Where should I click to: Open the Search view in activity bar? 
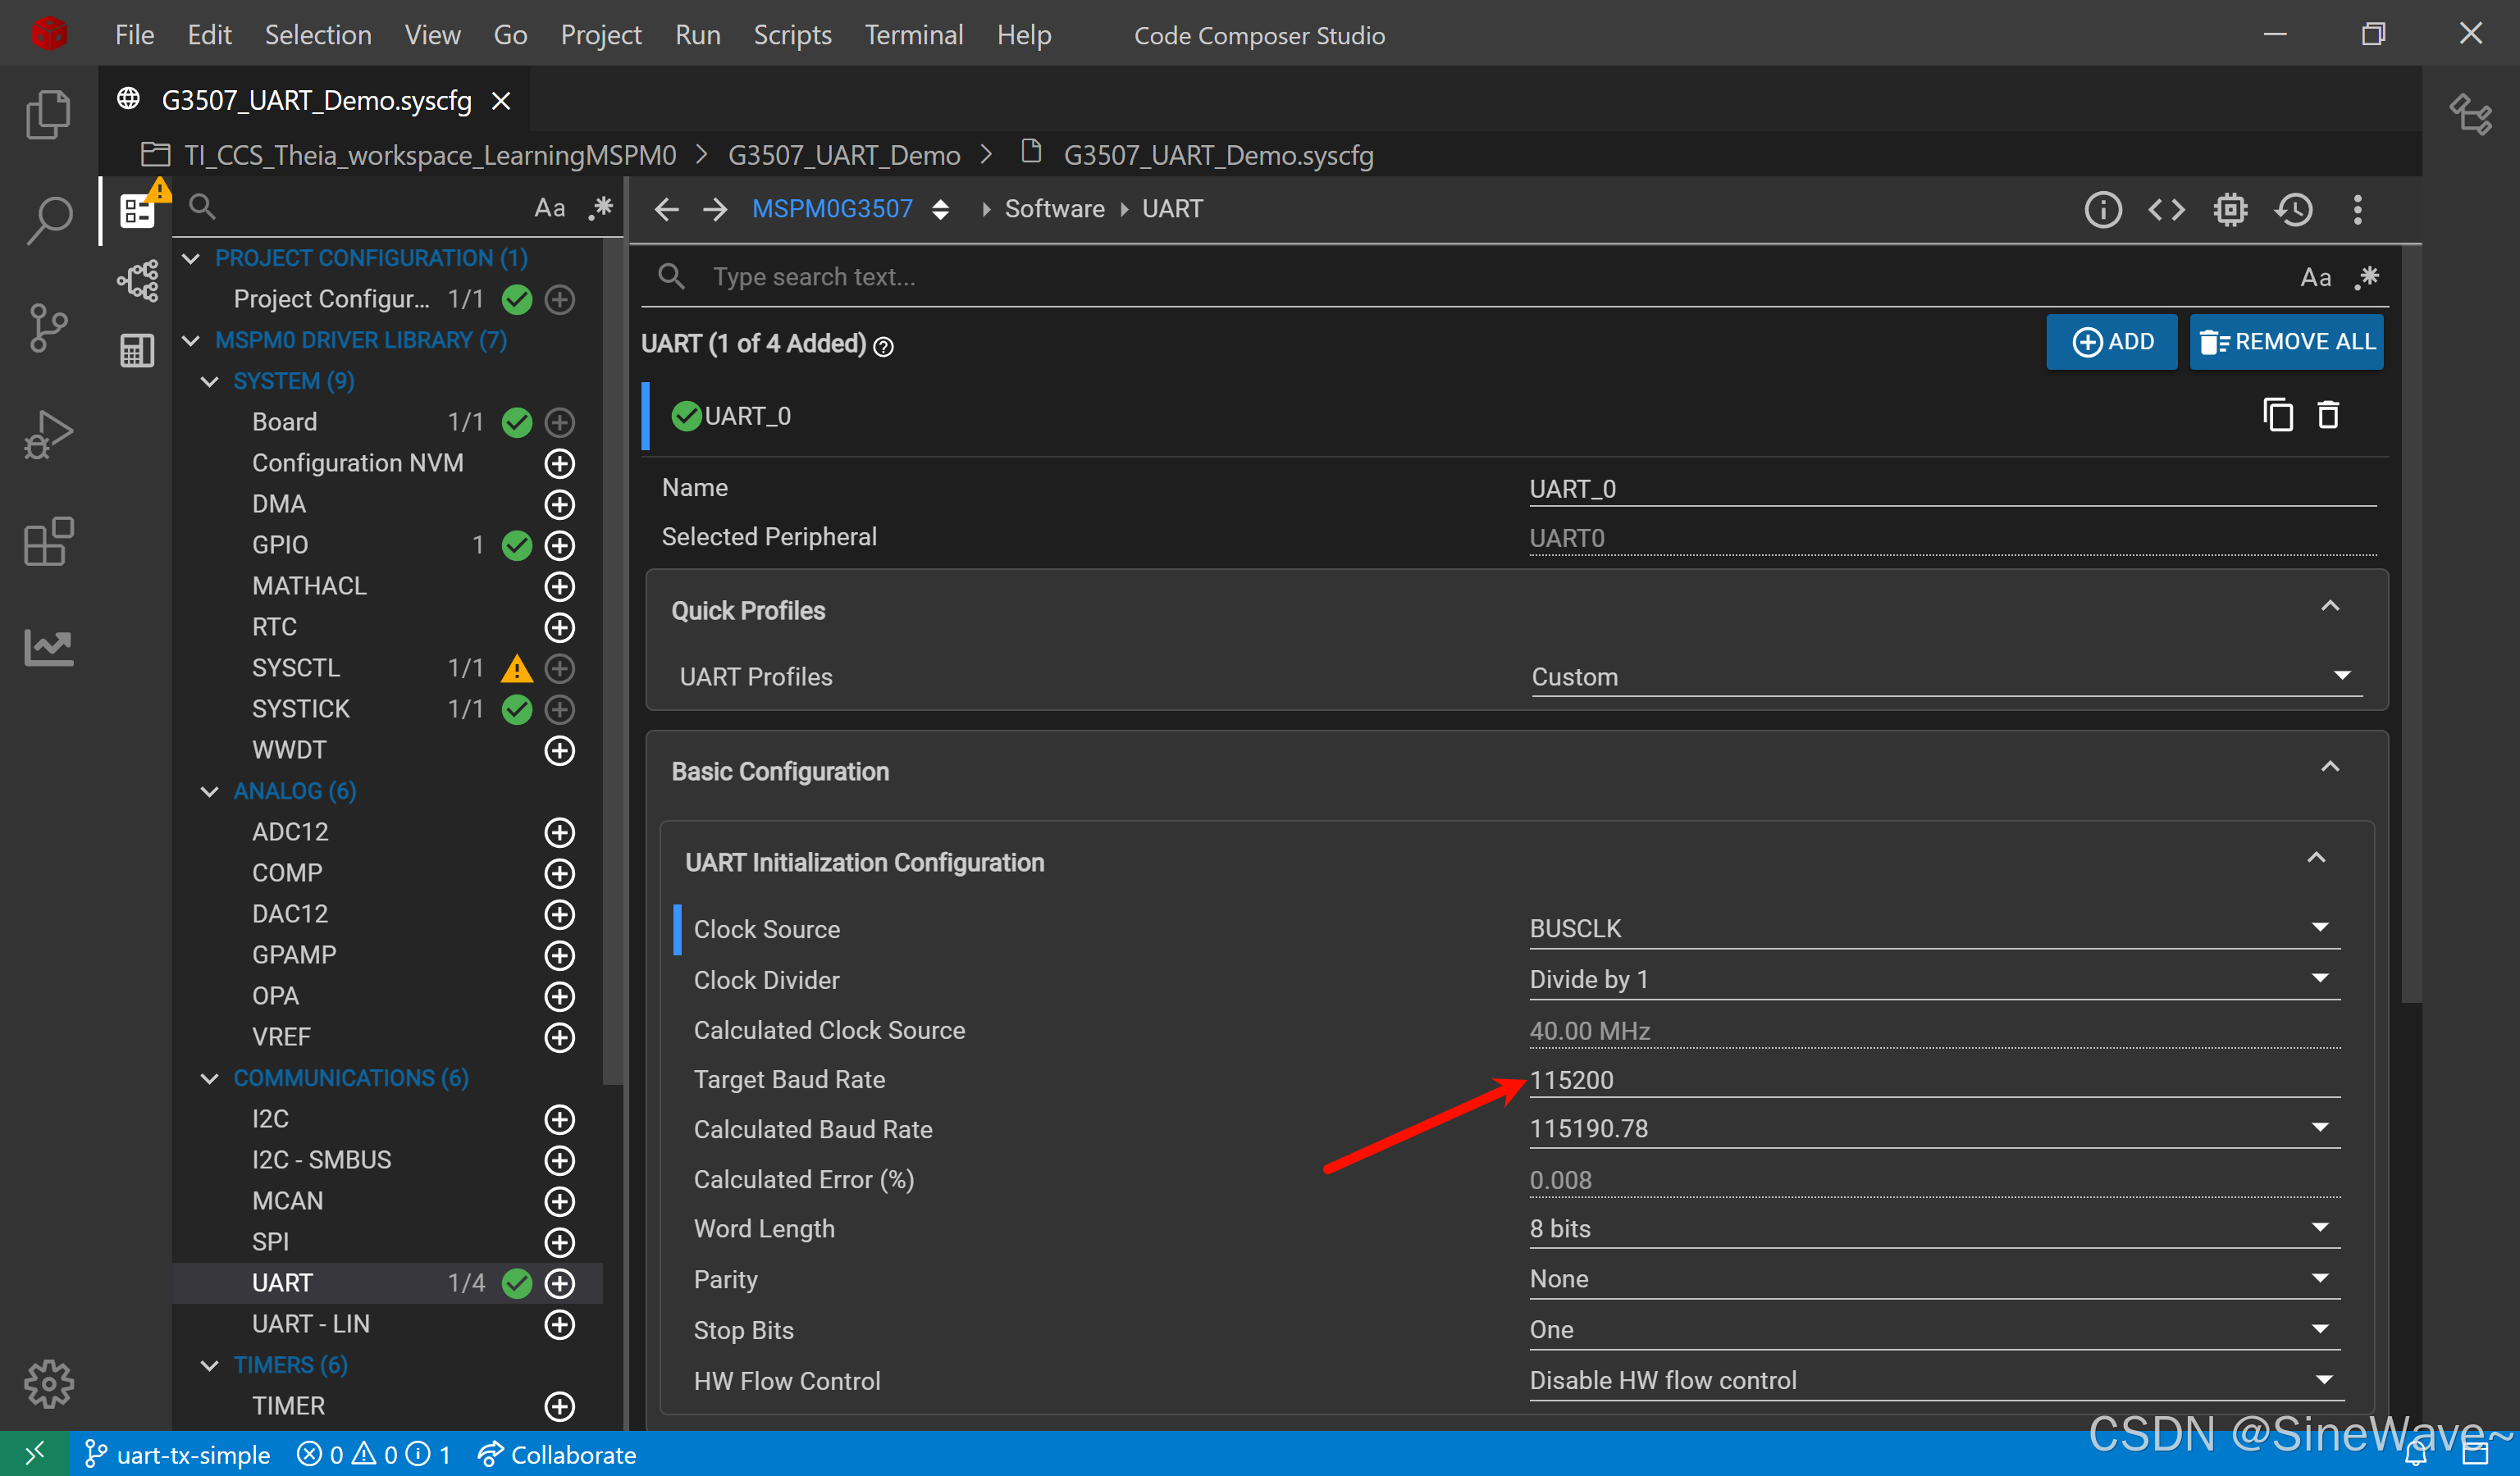tap(48, 221)
